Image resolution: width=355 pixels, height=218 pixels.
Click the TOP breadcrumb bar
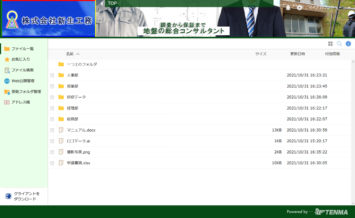click(x=189, y=3)
